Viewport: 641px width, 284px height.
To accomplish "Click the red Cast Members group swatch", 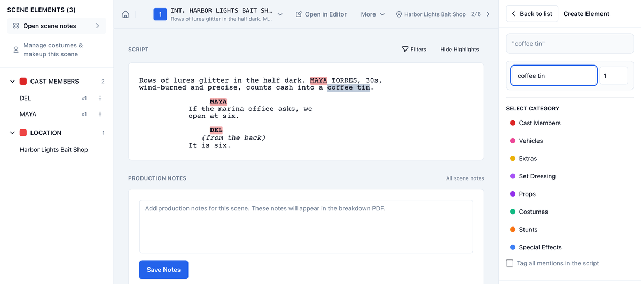I will pyautogui.click(x=23, y=81).
